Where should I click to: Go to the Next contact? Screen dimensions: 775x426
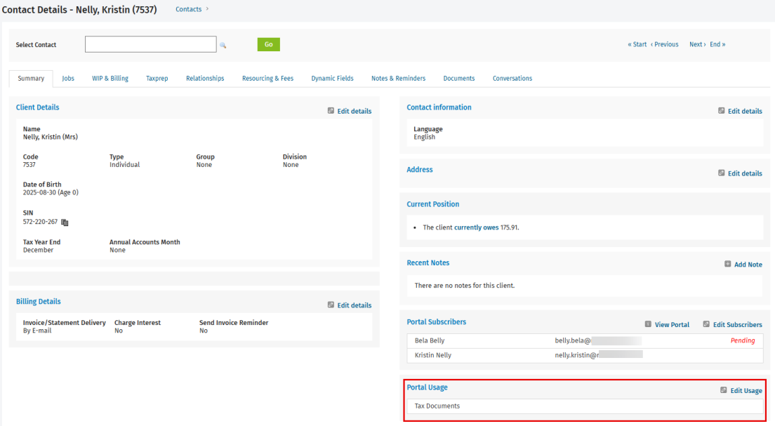coord(697,44)
